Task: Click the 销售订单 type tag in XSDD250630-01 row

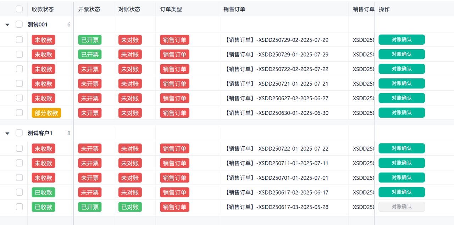Action: (175, 113)
